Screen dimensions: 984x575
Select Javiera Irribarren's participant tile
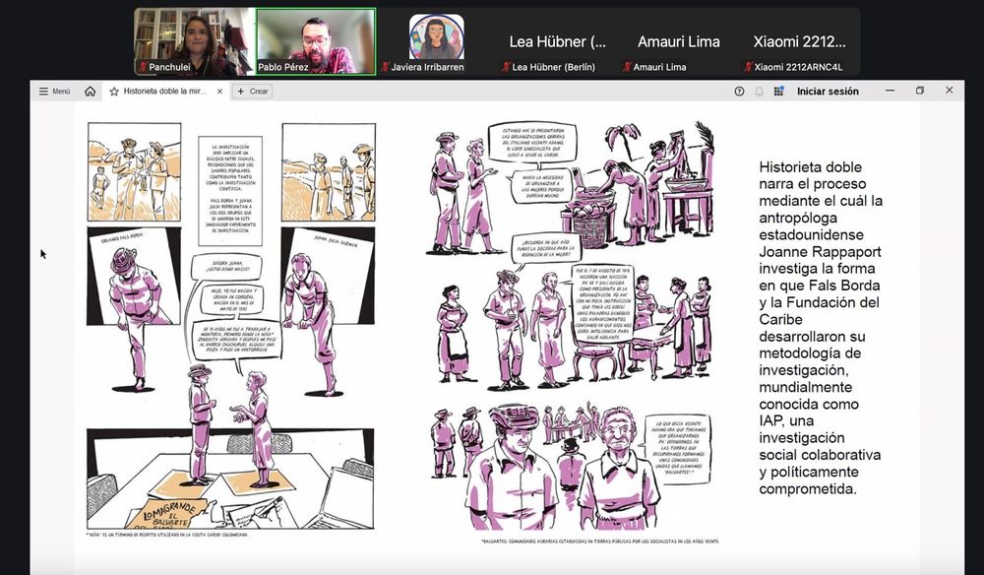pyautogui.click(x=437, y=41)
